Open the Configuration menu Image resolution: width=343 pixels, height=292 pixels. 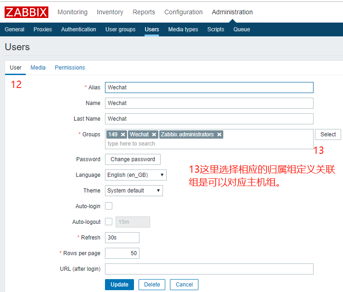point(183,12)
